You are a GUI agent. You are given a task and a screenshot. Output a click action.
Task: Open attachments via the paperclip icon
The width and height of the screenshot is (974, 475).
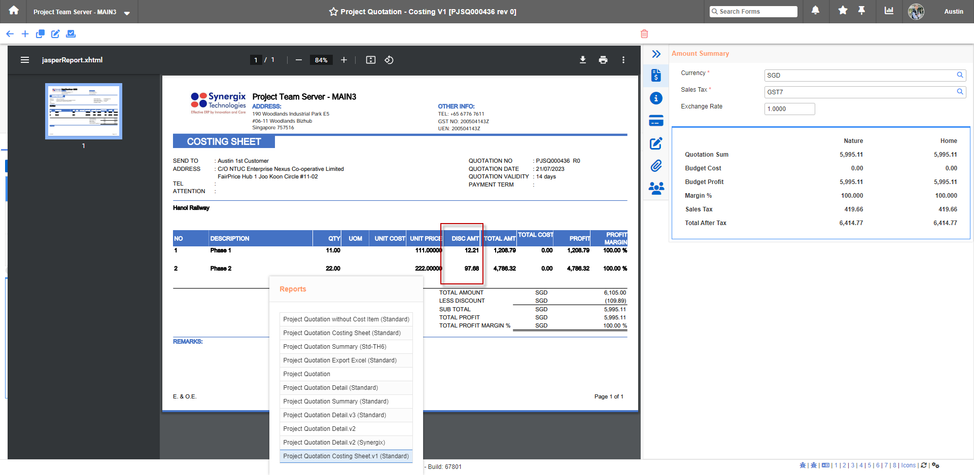coord(656,165)
